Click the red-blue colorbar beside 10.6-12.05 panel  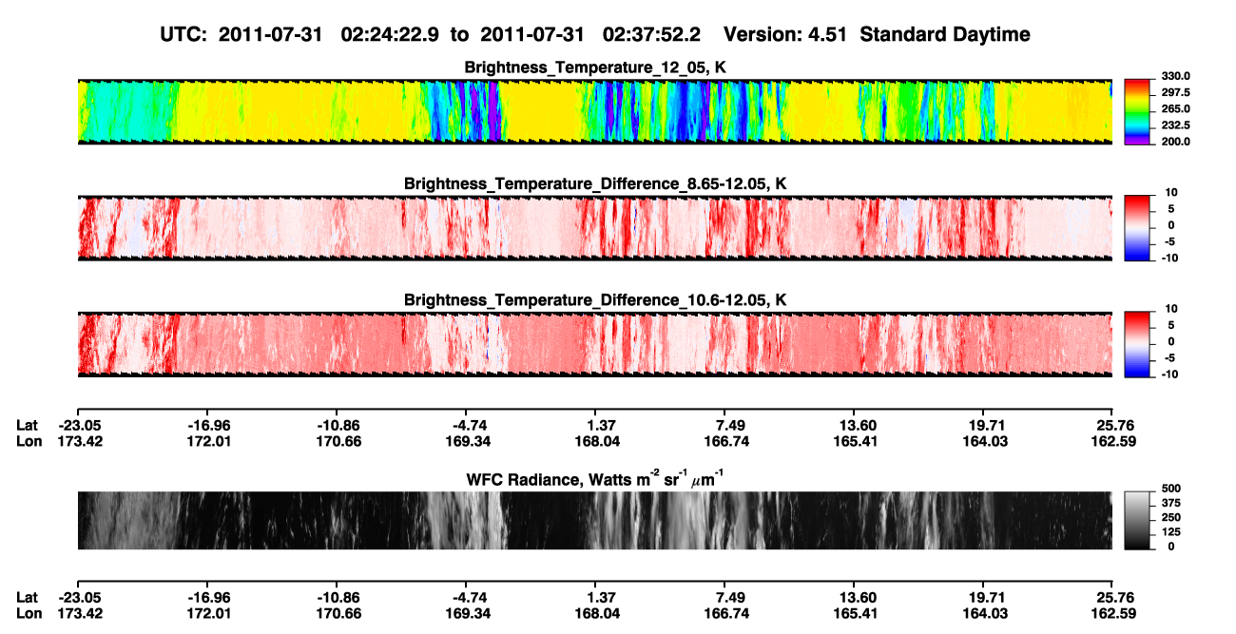(x=1137, y=345)
